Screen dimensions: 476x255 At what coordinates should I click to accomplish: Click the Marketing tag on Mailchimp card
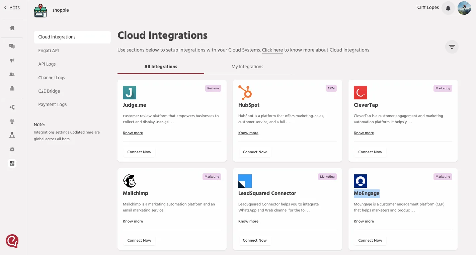point(212,177)
